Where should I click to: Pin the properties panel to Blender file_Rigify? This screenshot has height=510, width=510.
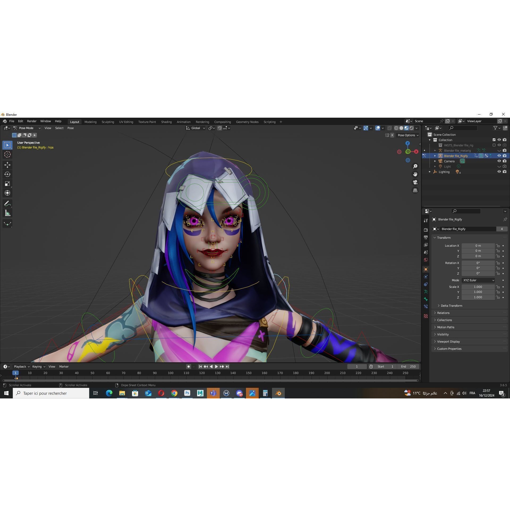(x=505, y=219)
